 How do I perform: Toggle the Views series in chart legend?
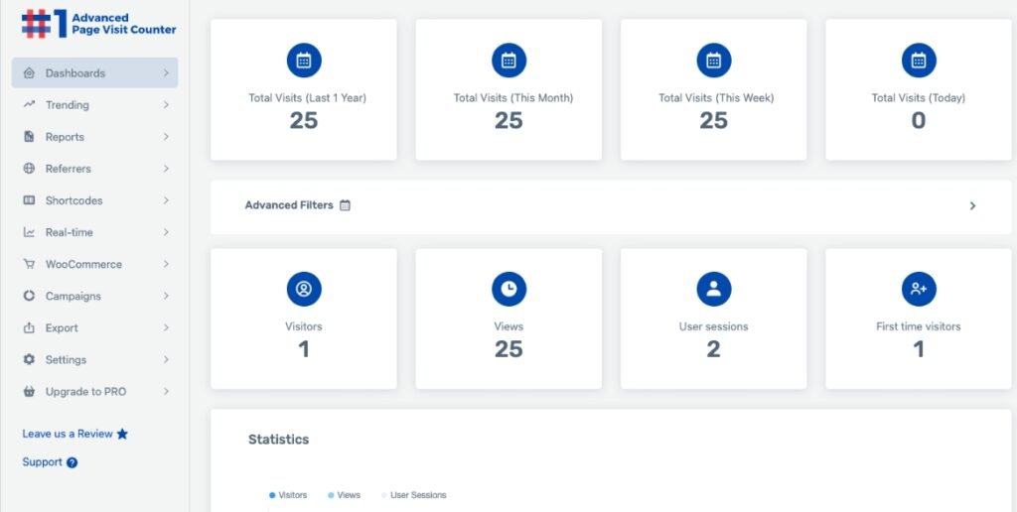click(x=344, y=495)
